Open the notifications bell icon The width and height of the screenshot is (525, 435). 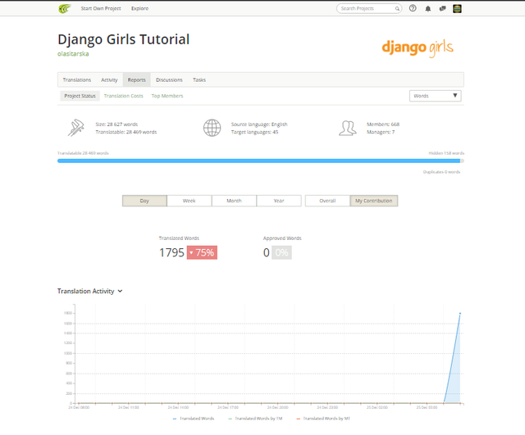[x=428, y=9]
